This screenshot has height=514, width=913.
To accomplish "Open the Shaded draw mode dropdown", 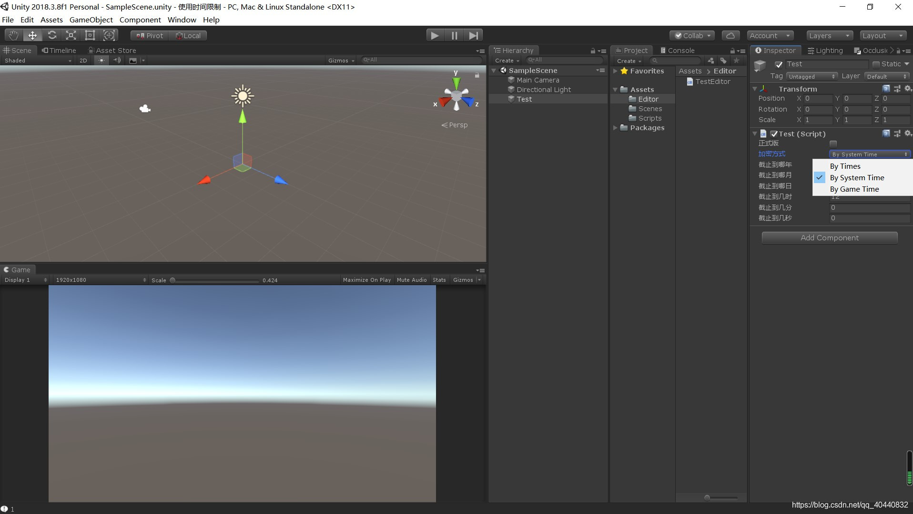I will point(37,61).
